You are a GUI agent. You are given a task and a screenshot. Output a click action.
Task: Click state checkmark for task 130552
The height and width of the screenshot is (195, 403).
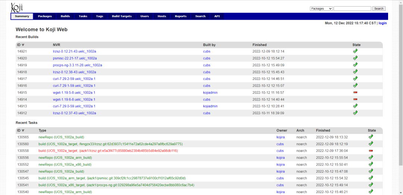pyautogui.click(x=371, y=164)
